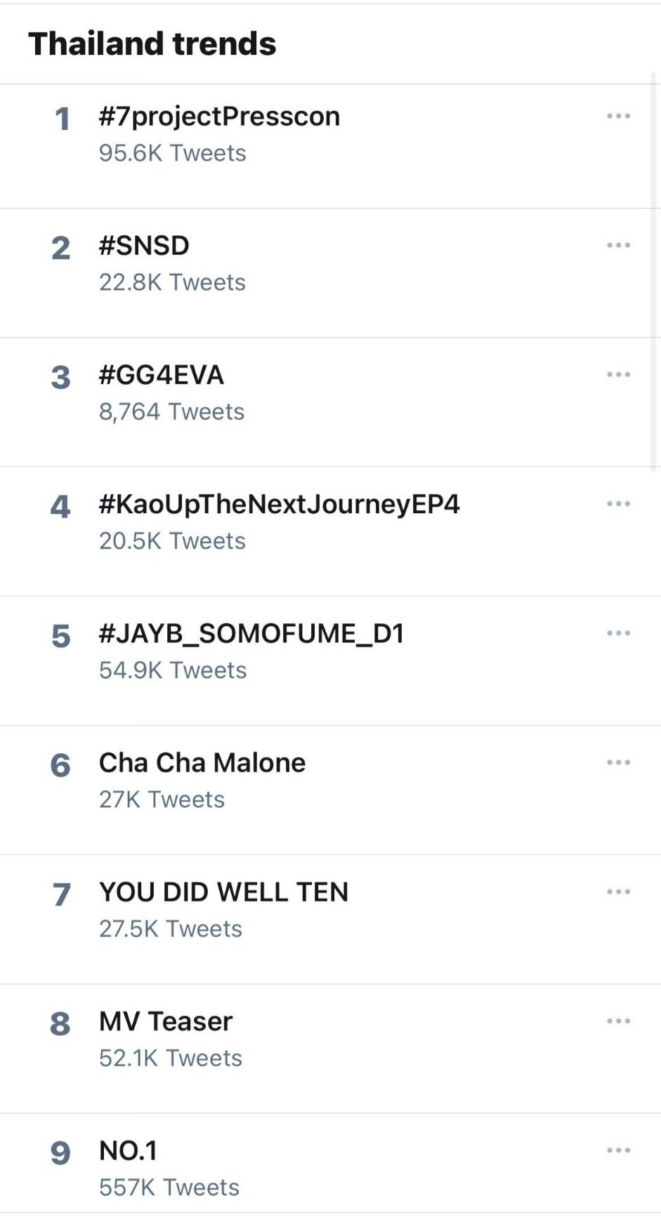Select the #KaoUpTheNextJourneyEP4 hashtag
The height and width of the screenshot is (1220, 661).
(x=279, y=504)
